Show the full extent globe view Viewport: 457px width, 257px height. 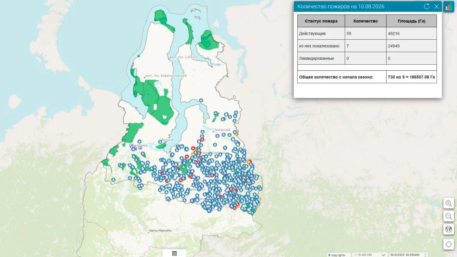(449, 229)
